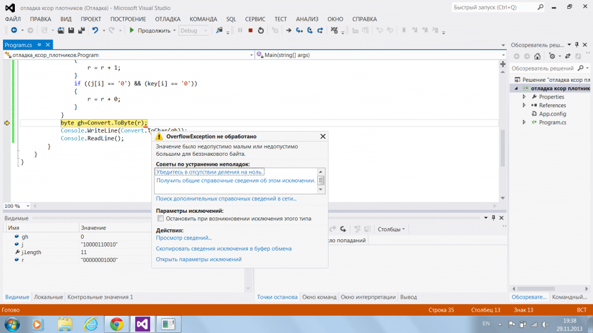Click the code editor vertical scrollbar thumb
Image resolution: width=593 pixels, height=333 pixels.
503,148
